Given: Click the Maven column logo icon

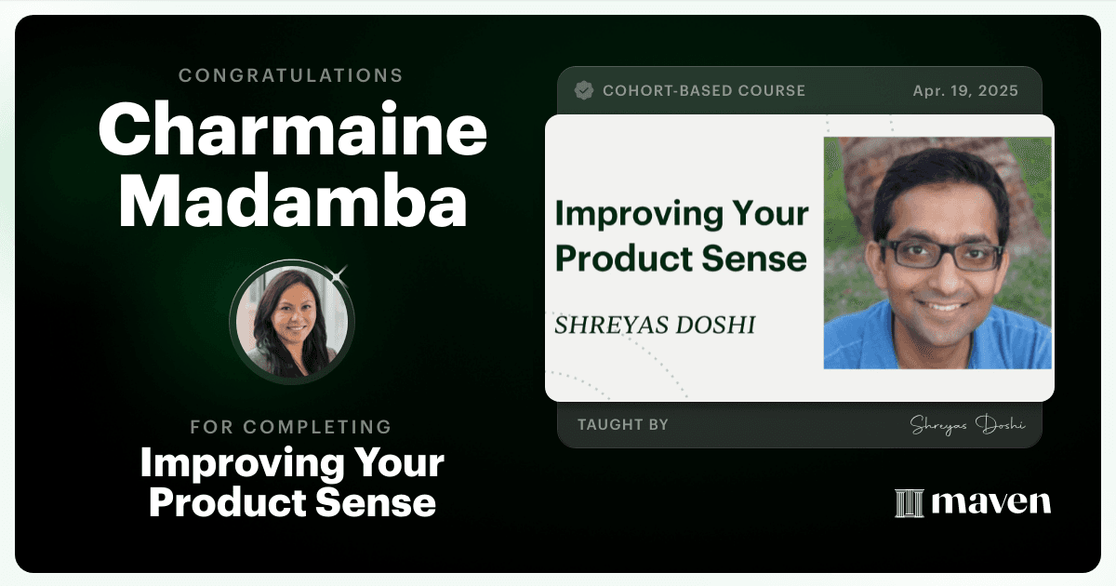Looking at the screenshot, I should pyautogui.click(x=908, y=503).
